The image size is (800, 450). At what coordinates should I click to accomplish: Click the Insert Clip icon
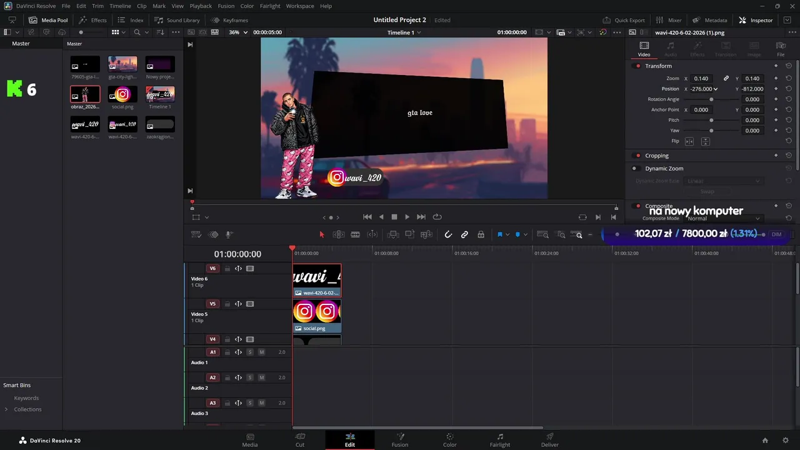[393, 234]
